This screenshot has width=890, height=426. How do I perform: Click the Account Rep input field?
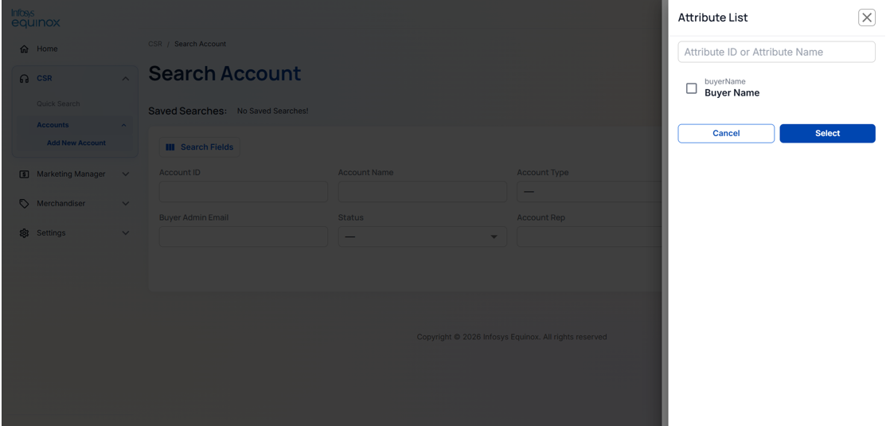coord(588,236)
